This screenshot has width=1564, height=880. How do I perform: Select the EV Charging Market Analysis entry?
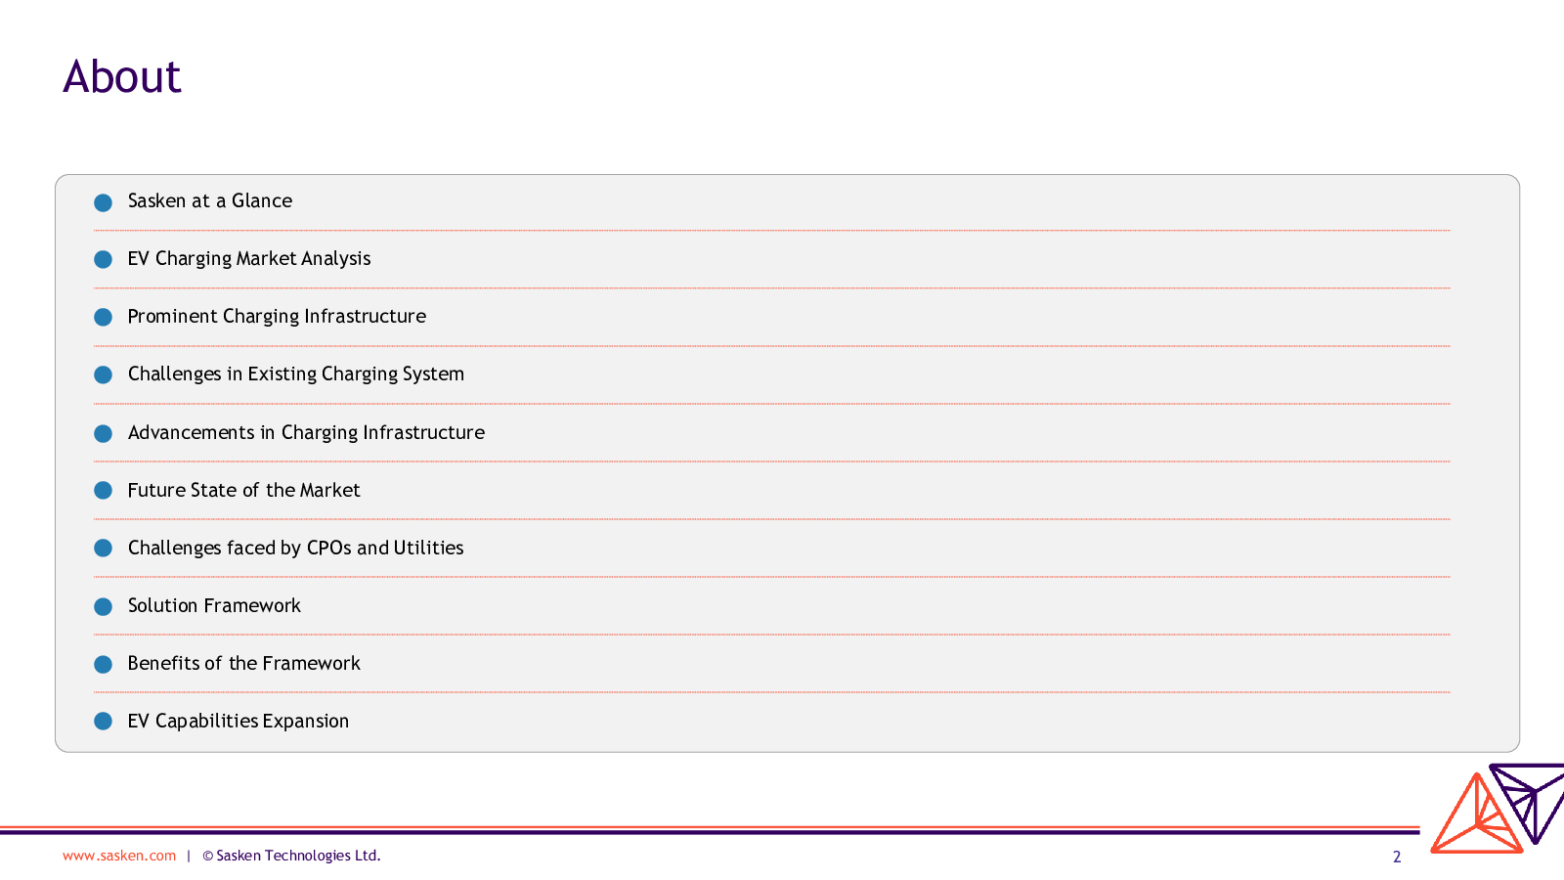point(248,259)
